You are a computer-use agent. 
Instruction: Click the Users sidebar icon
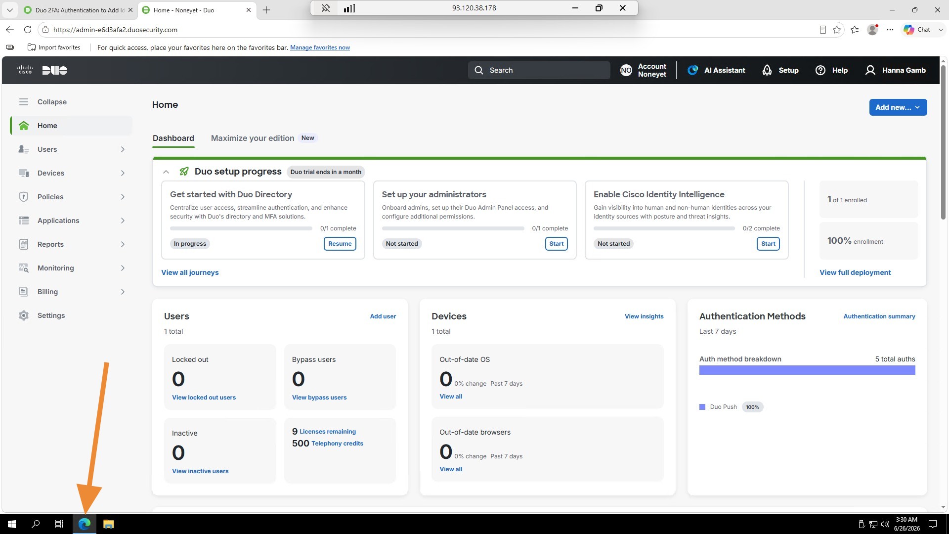[x=24, y=149]
